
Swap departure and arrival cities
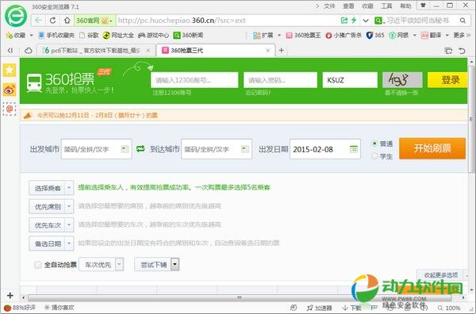point(140,148)
